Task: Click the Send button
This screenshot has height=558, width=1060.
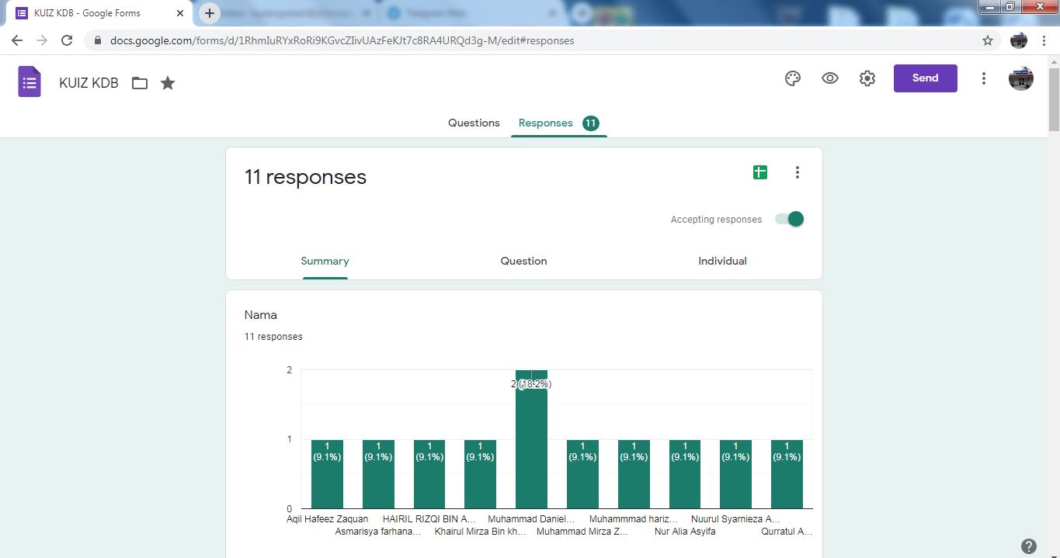Action: click(x=925, y=78)
